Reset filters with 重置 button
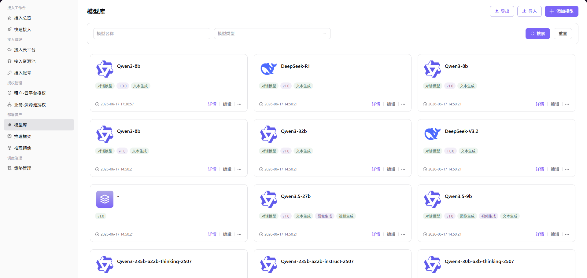587x278 pixels. (x=563, y=34)
